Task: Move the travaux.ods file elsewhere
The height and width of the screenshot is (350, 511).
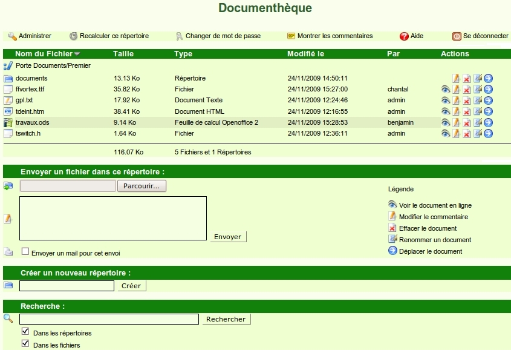Action: pyautogui.click(x=488, y=122)
